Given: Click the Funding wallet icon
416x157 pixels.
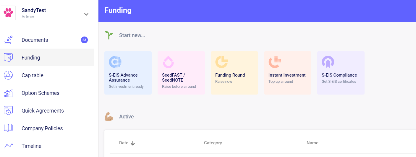Looking at the screenshot, I should click(8, 57).
